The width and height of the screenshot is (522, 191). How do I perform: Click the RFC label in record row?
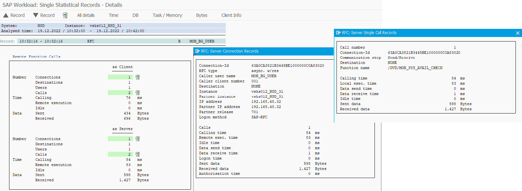coord(91,41)
